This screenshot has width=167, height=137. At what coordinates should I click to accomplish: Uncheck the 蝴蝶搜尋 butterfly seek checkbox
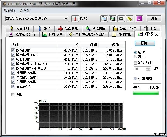pos(13,59)
